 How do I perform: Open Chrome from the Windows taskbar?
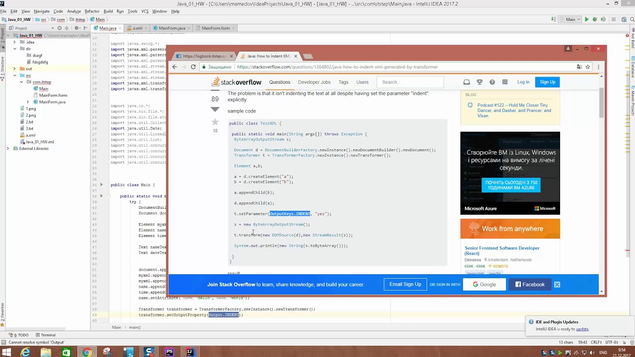click(87, 352)
